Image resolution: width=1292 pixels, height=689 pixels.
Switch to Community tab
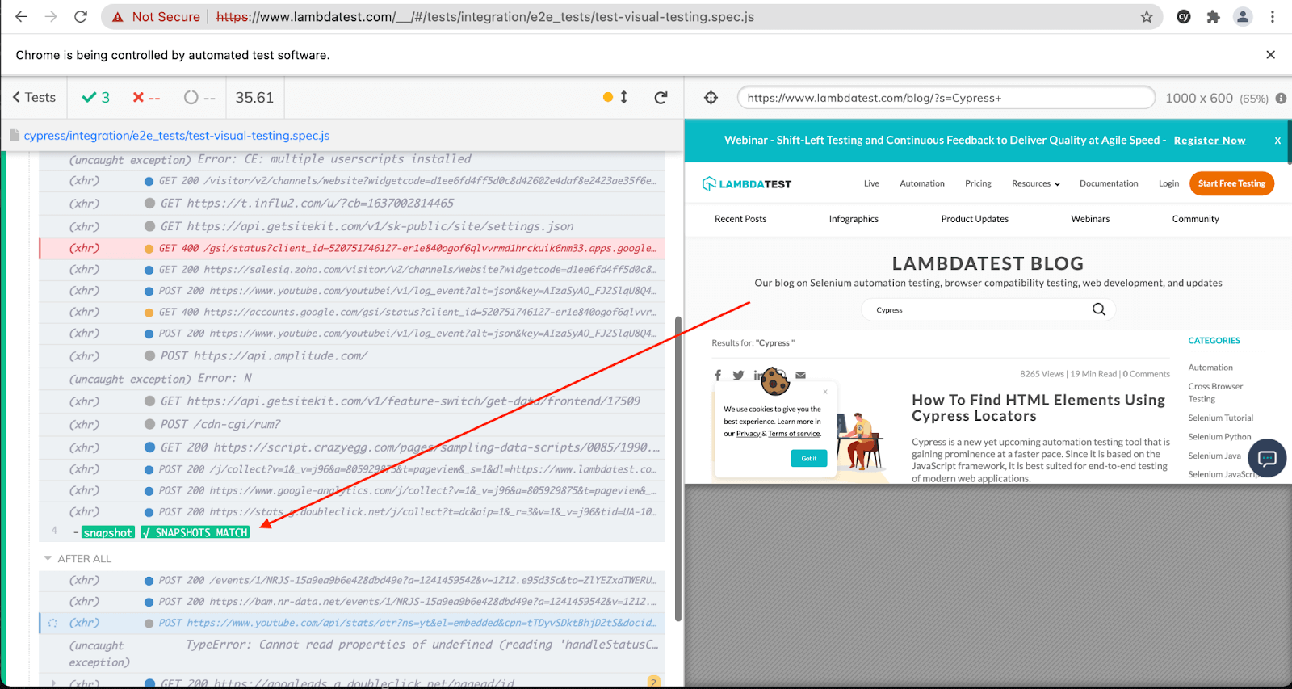[1196, 219]
